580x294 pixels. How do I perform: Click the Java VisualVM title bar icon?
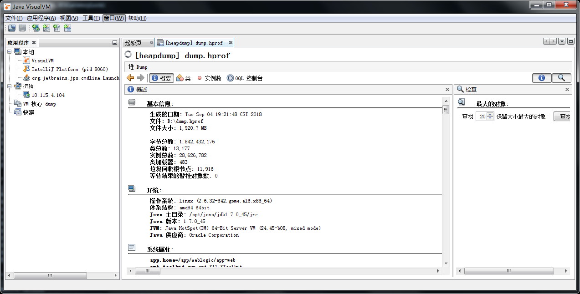click(8, 6)
